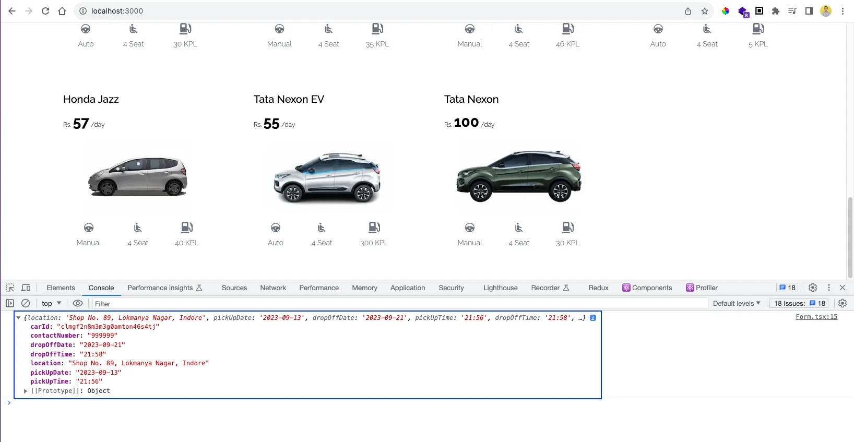Open the browser home page icon

pos(62,11)
